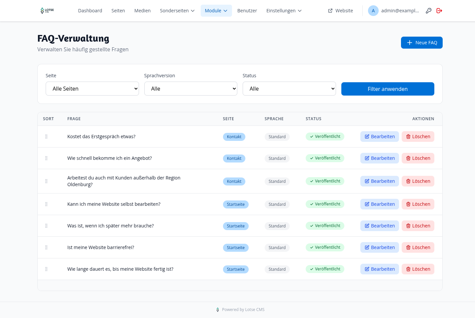Go to the Medien section
Screen dimensions: 475x318
click(142, 11)
